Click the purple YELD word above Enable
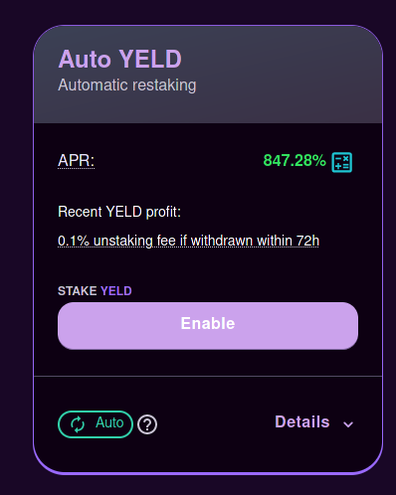Viewport: 396px width, 495px height. click(x=116, y=291)
